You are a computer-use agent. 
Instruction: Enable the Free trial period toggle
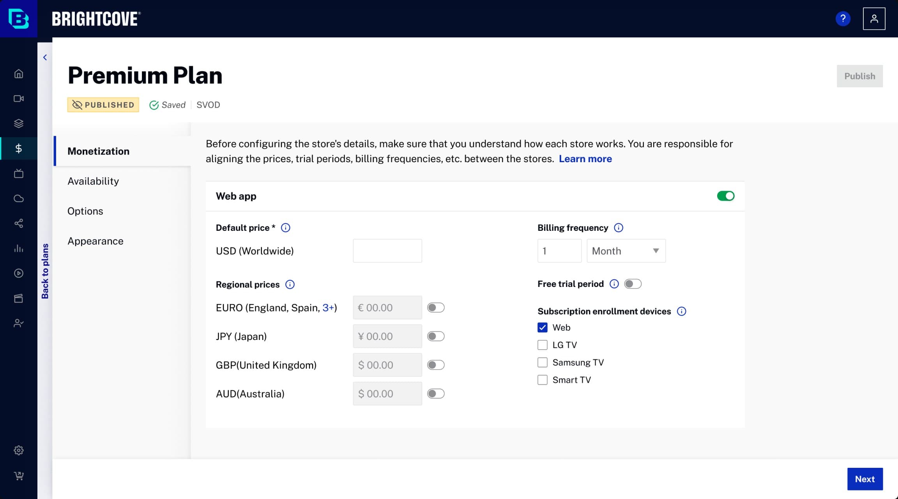(x=633, y=284)
